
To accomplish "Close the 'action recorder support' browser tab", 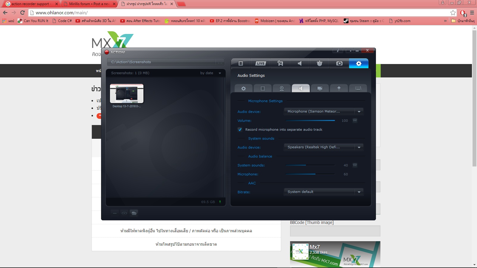I will pos(56,4).
